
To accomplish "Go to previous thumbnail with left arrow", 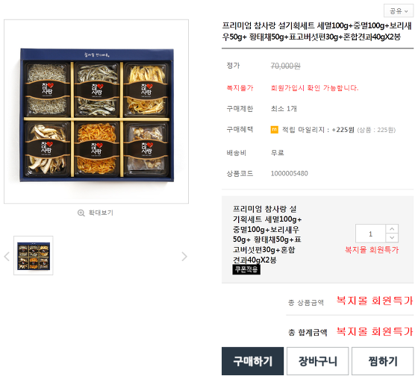I will (x=7, y=257).
